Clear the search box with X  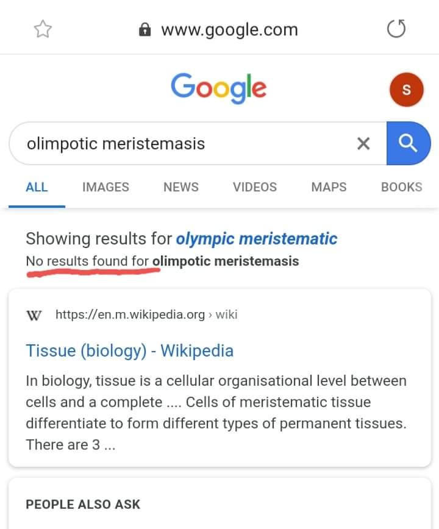(363, 143)
